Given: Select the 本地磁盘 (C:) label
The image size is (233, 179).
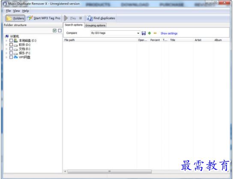Looking at the screenshot, I should click(x=27, y=41).
